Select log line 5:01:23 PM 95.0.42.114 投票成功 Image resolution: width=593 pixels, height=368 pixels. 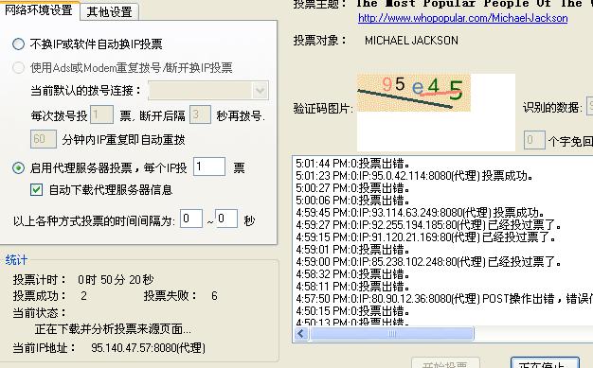(x=415, y=176)
